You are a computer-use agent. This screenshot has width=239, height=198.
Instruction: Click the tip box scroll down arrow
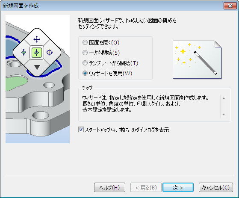(224, 114)
